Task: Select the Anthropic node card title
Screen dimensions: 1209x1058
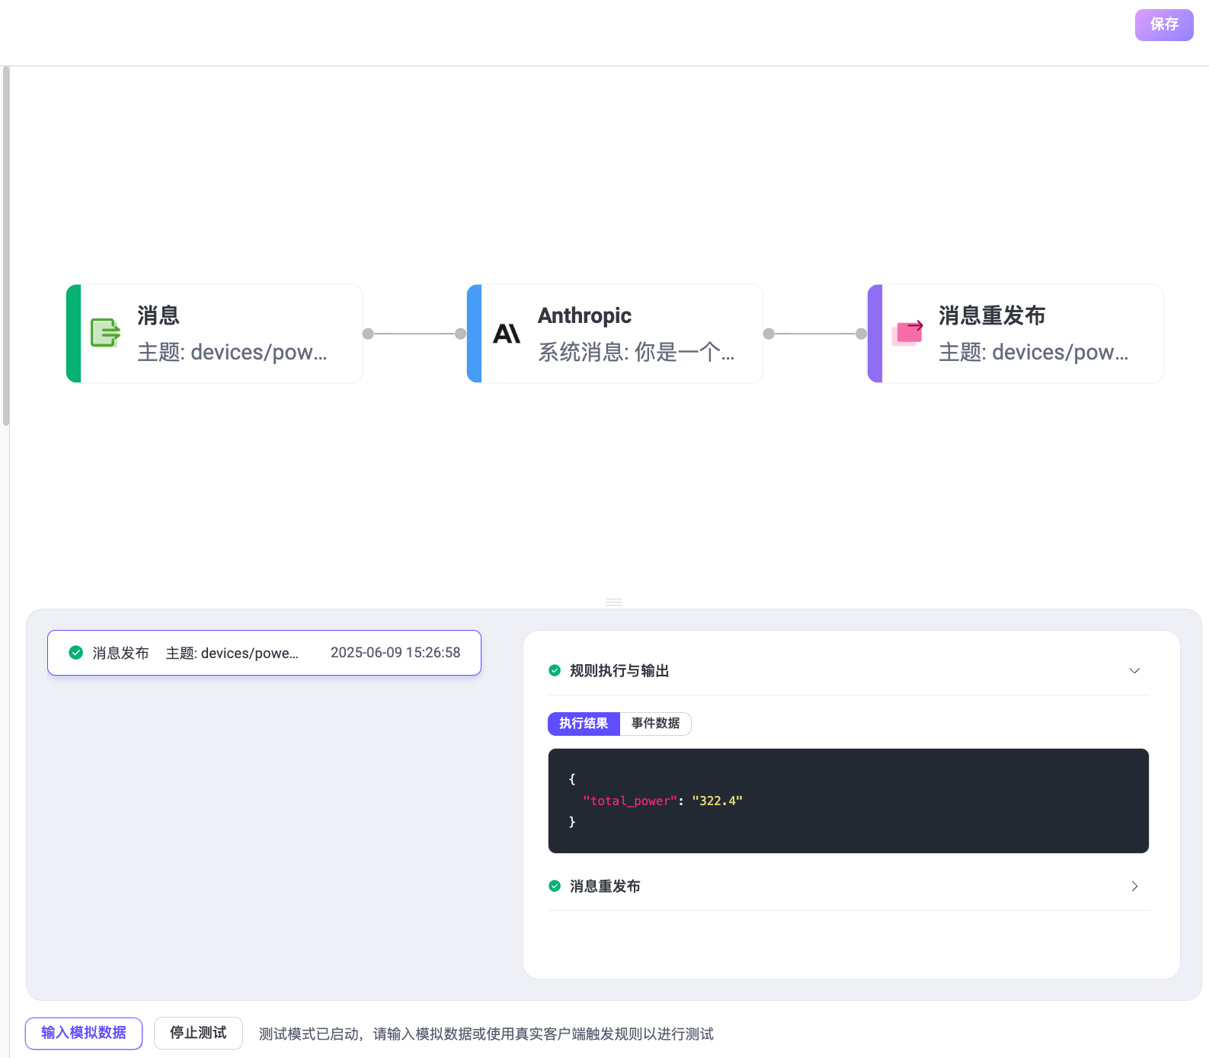Action: tap(584, 315)
